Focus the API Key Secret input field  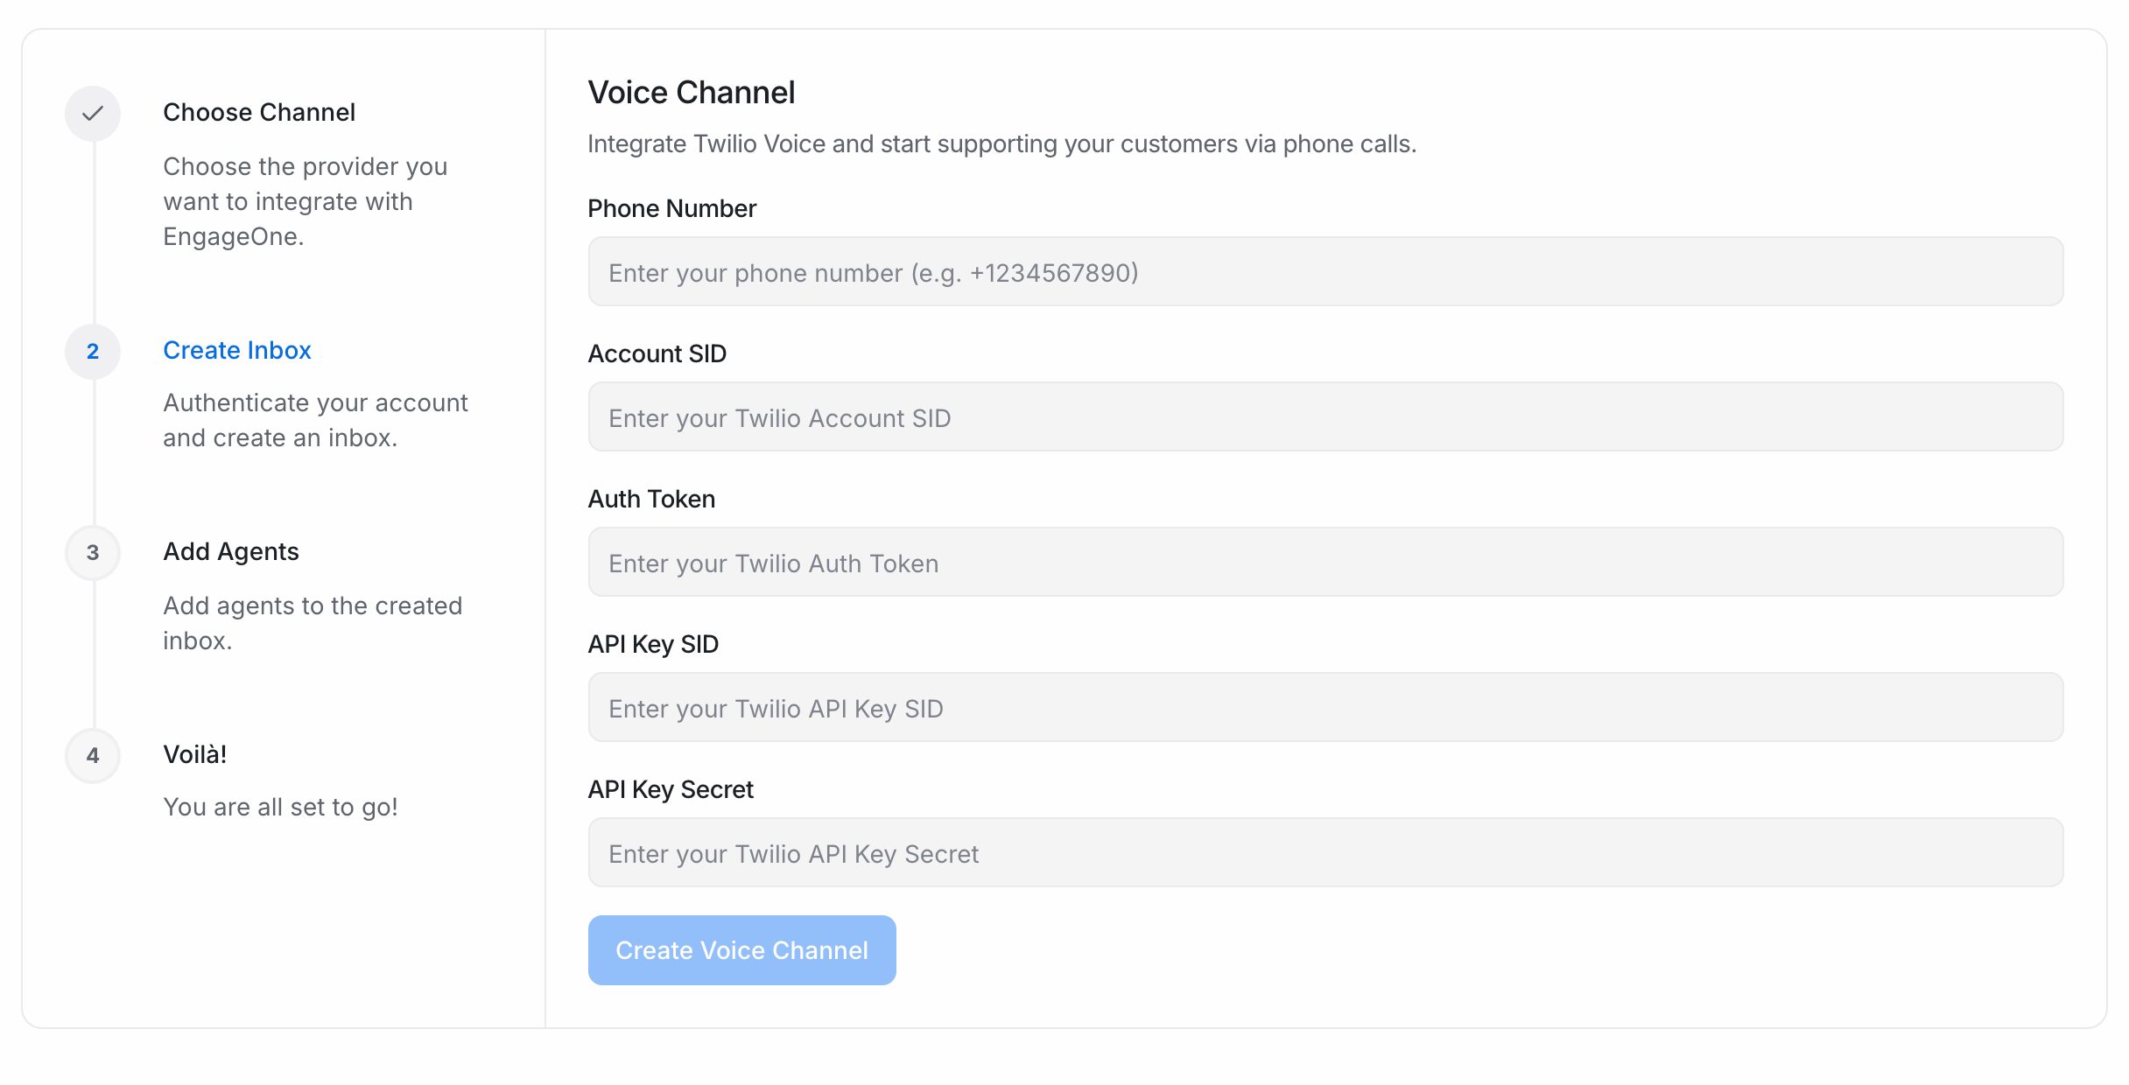1325,852
